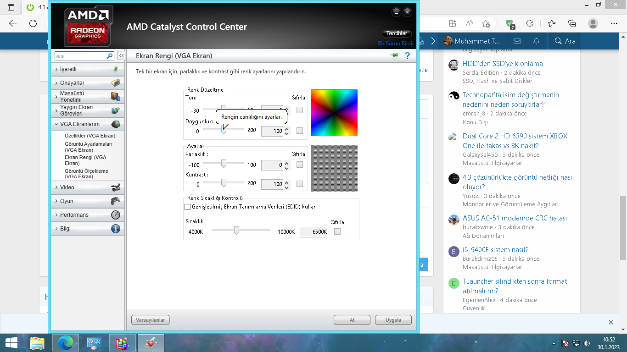627x352 pixels.
Task: Open Edge's Collections icon
Action: 572,23
